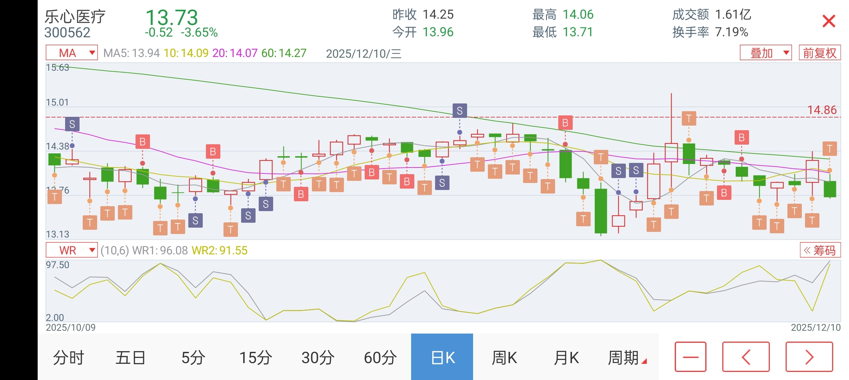The height and width of the screenshot is (380, 849).
Task: Open the WR indicator dropdown
Action: tap(72, 250)
